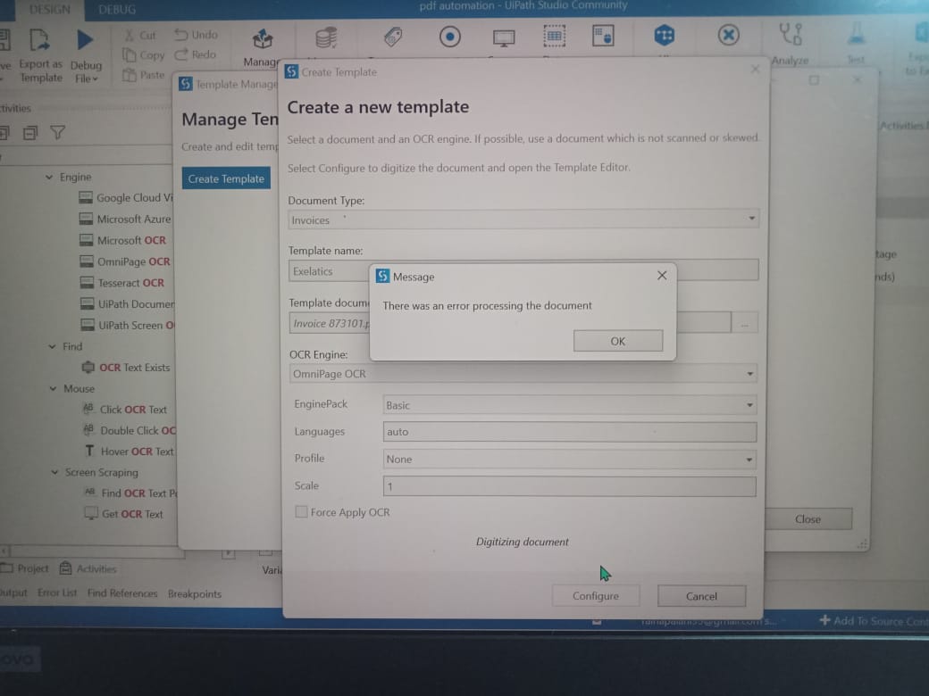Viewport: 929px width, 696px height.
Task: Select Click OCR Text activity
Action: tap(125, 410)
